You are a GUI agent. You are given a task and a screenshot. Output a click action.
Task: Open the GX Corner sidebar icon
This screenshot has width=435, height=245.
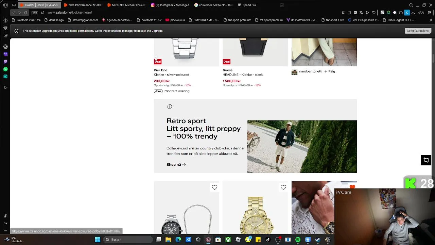[x=5, y=223]
